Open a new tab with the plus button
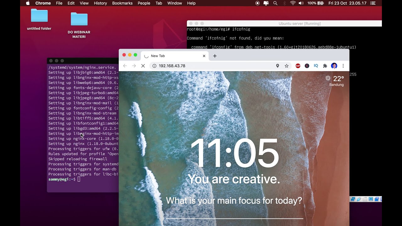Screen dimensions: 402x226 tap(215, 56)
